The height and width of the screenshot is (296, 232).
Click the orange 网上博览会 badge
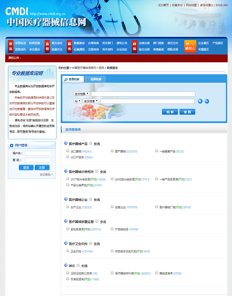tap(190, 47)
